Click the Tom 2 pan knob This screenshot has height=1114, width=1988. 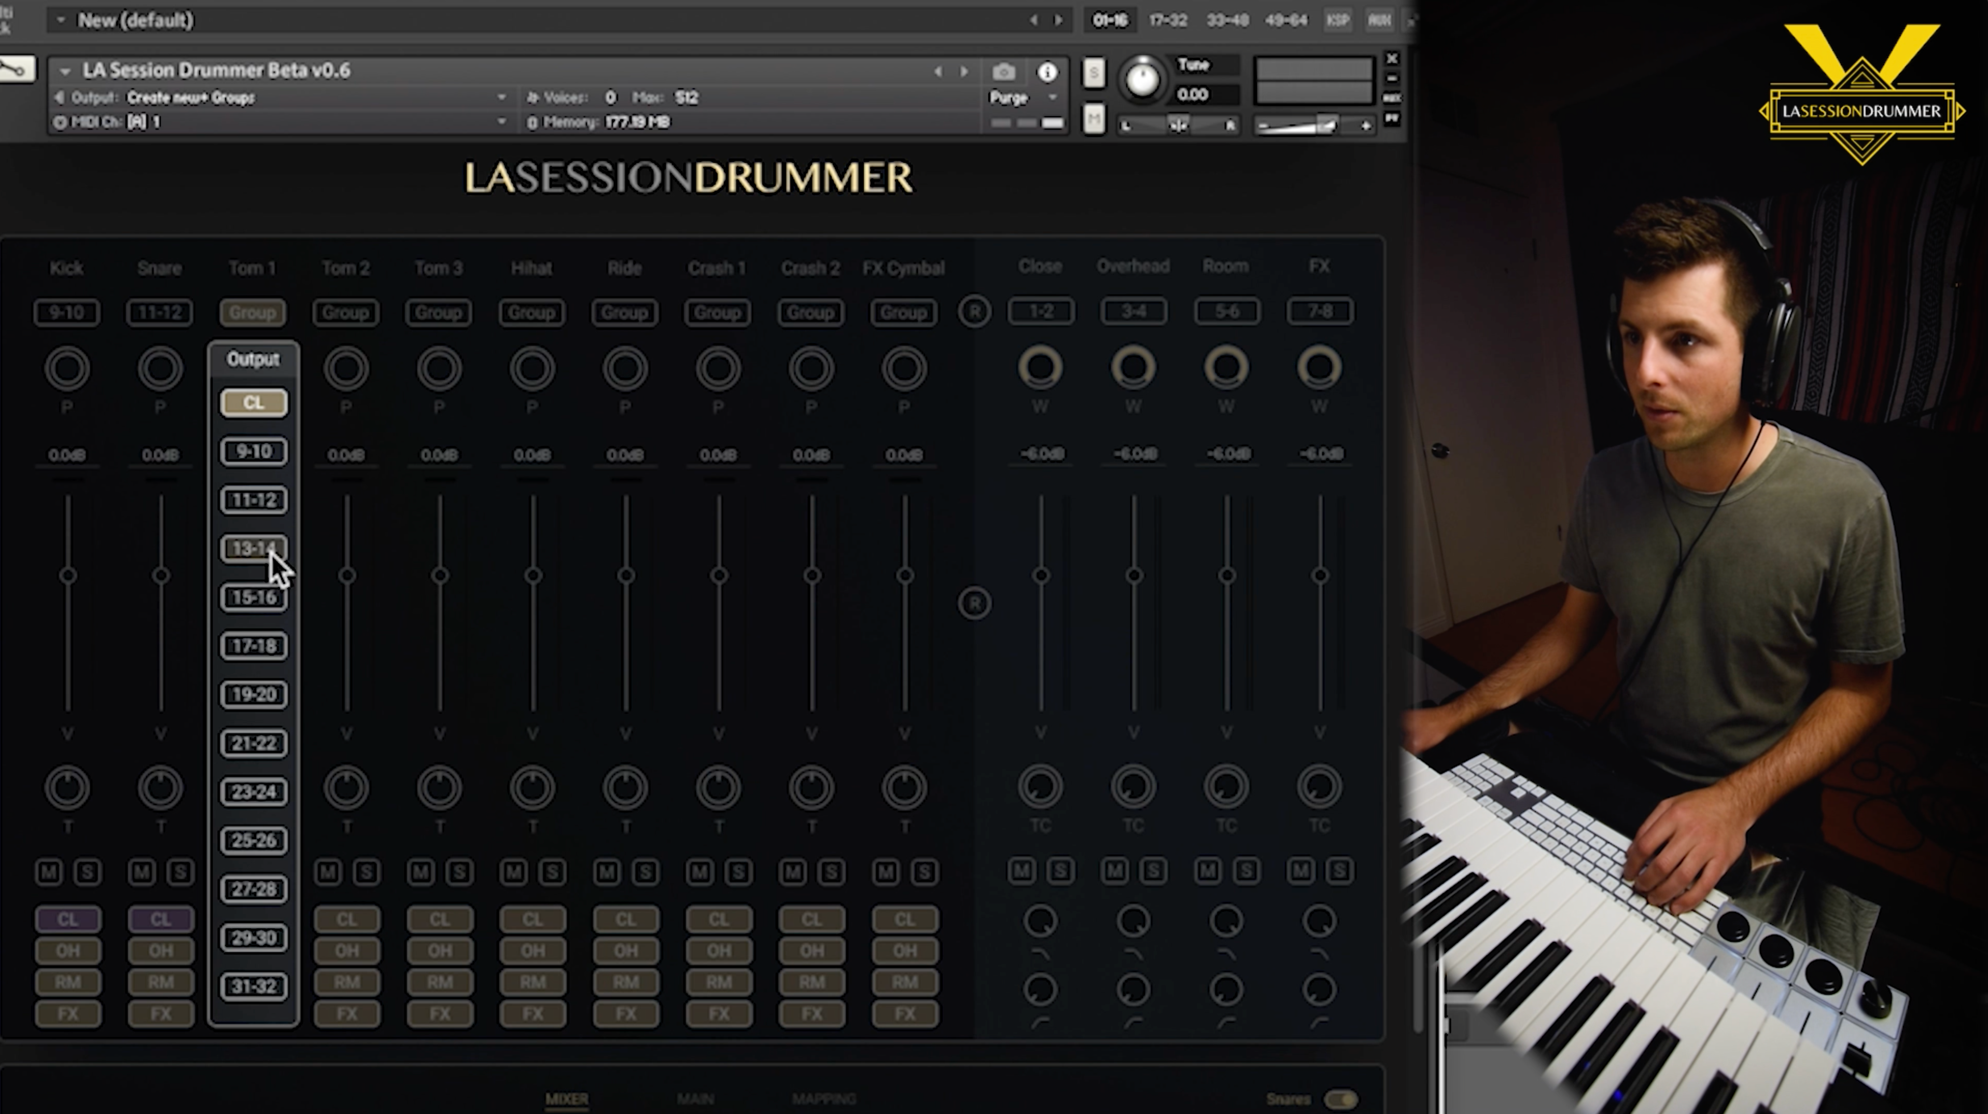click(x=346, y=368)
